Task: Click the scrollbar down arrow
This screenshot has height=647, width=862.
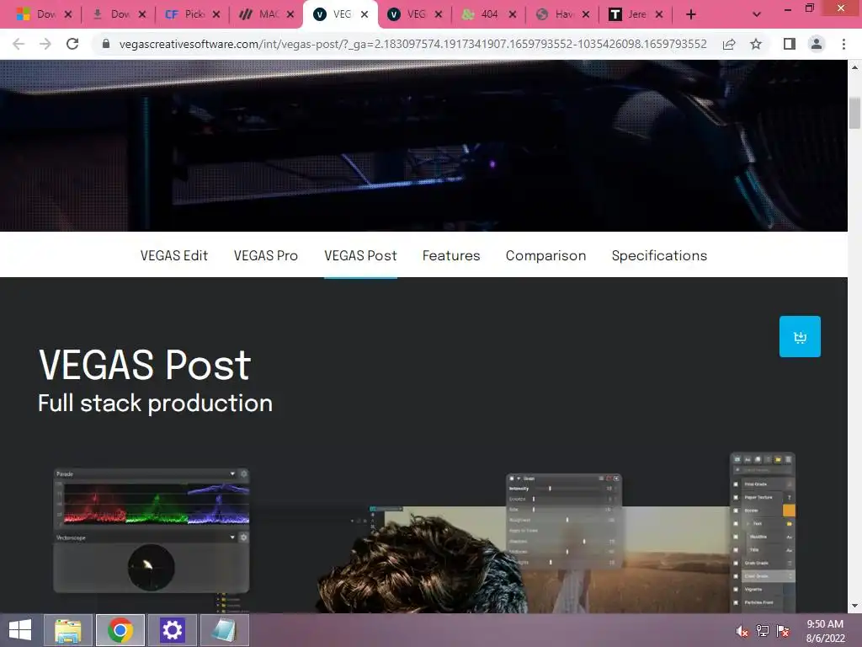Action: pyautogui.click(x=854, y=606)
